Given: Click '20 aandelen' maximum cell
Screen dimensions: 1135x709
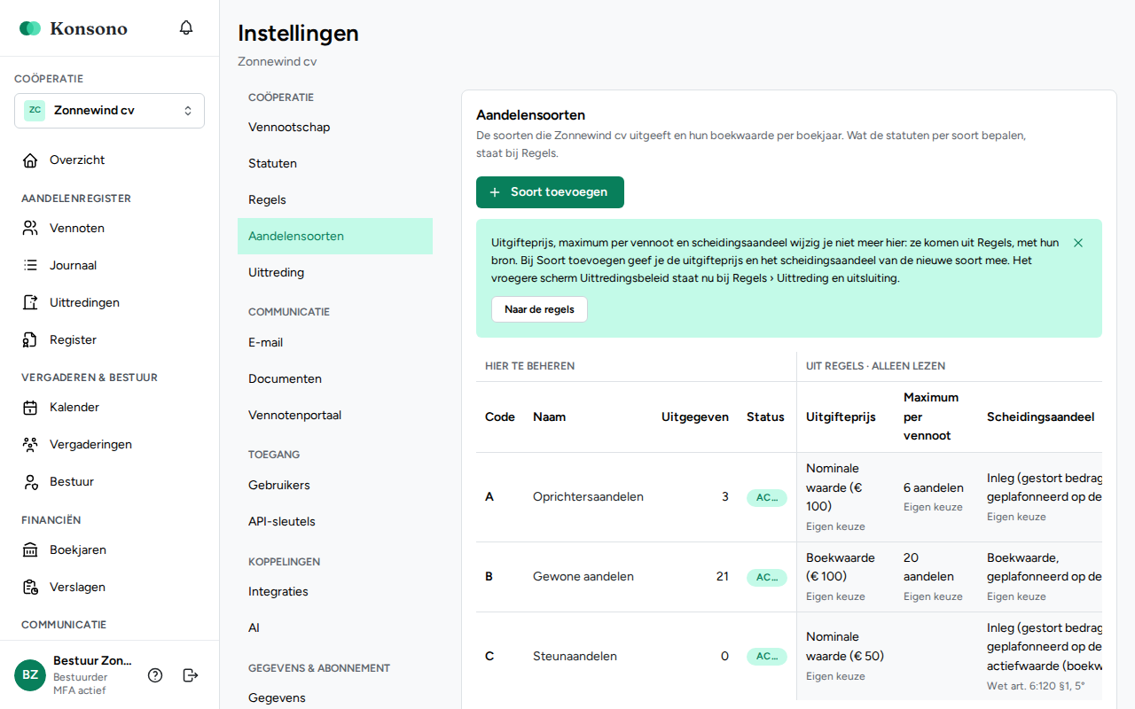Looking at the screenshot, I should tap(928, 567).
